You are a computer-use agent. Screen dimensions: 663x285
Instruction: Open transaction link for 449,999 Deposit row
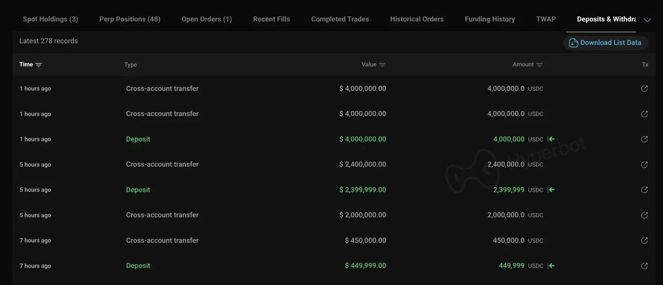point(644,266)
